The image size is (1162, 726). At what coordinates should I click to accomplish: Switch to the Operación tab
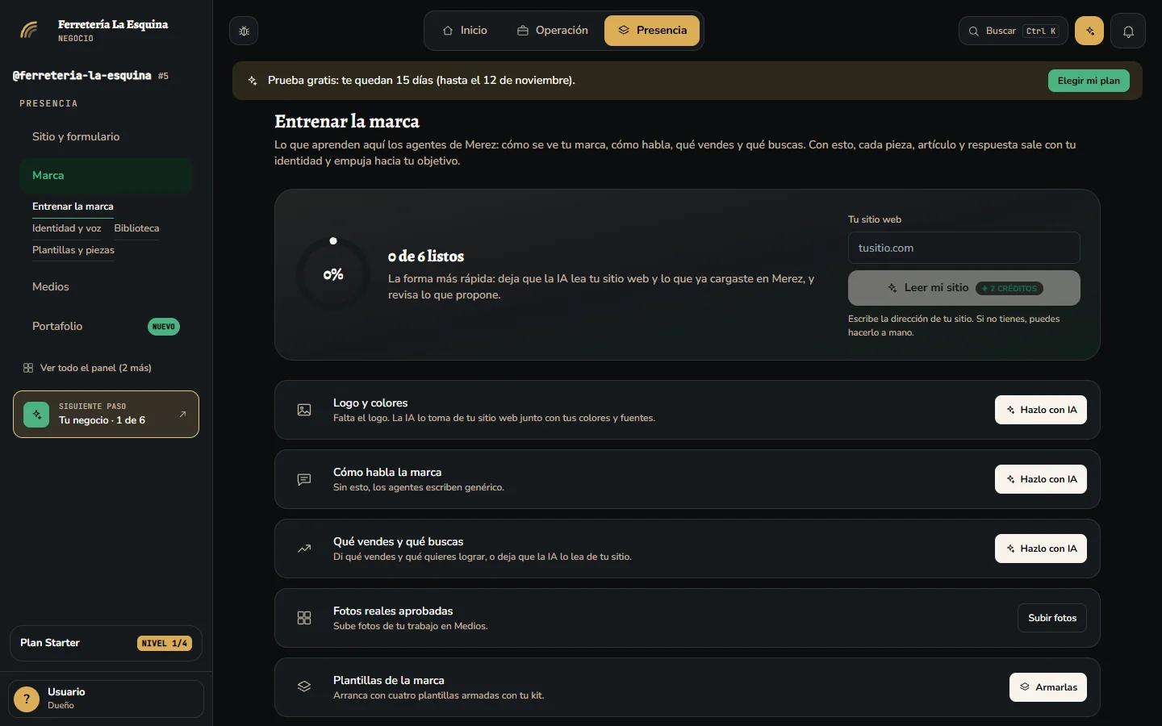pyautogui.click(x=553, y=31)
